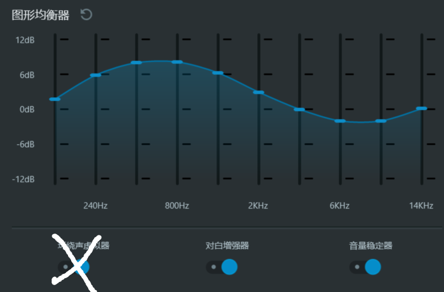Click the 800Hz frequency label

[x=177, y=205]
